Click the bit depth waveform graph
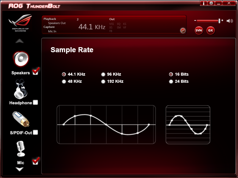This screenshot has width=238, height=178. (x=188, y=125)
